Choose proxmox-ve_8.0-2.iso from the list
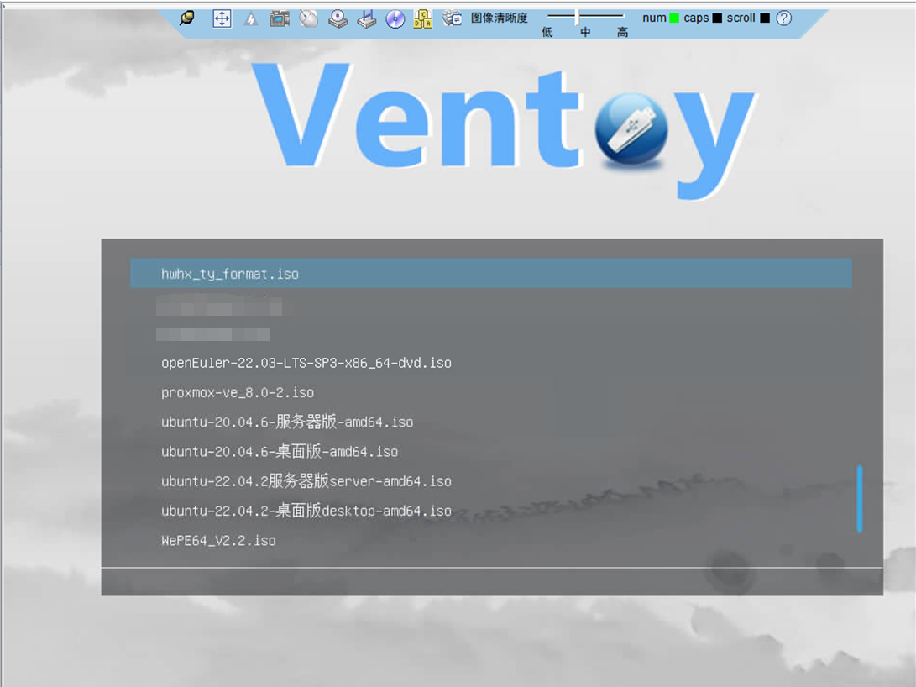Screen dimensions: 916x687 [x=238, y=393]
